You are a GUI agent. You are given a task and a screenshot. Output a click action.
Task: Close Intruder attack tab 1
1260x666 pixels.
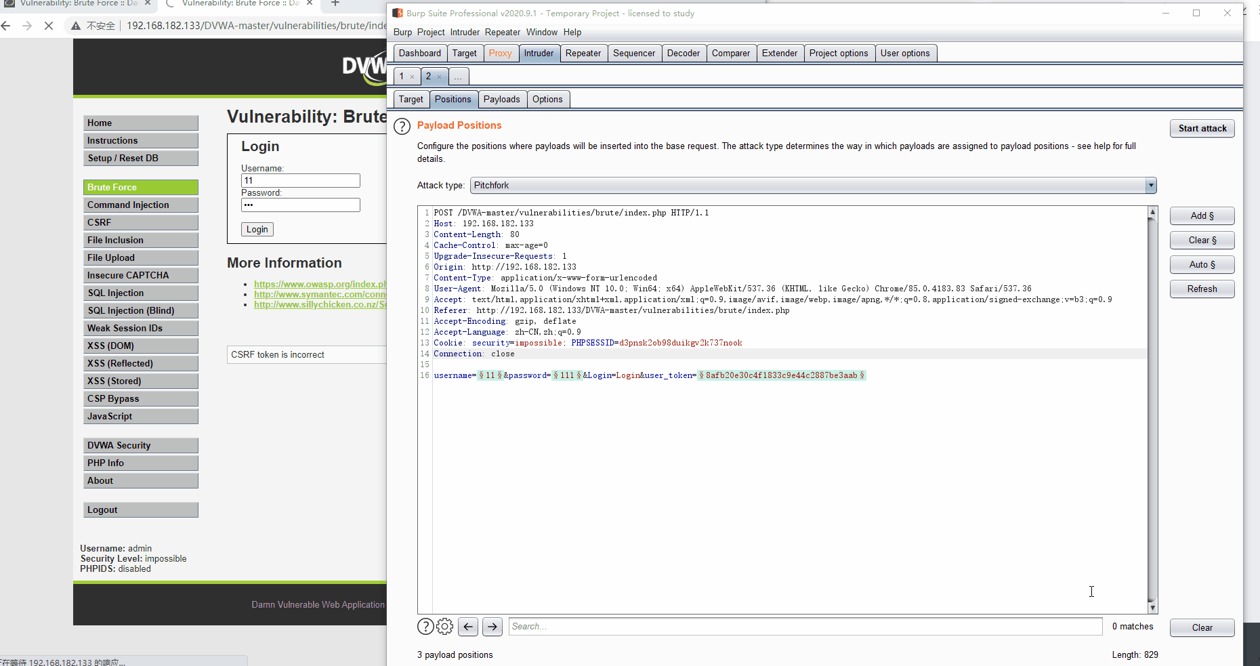pyautogui.click(x=412, y=77)
